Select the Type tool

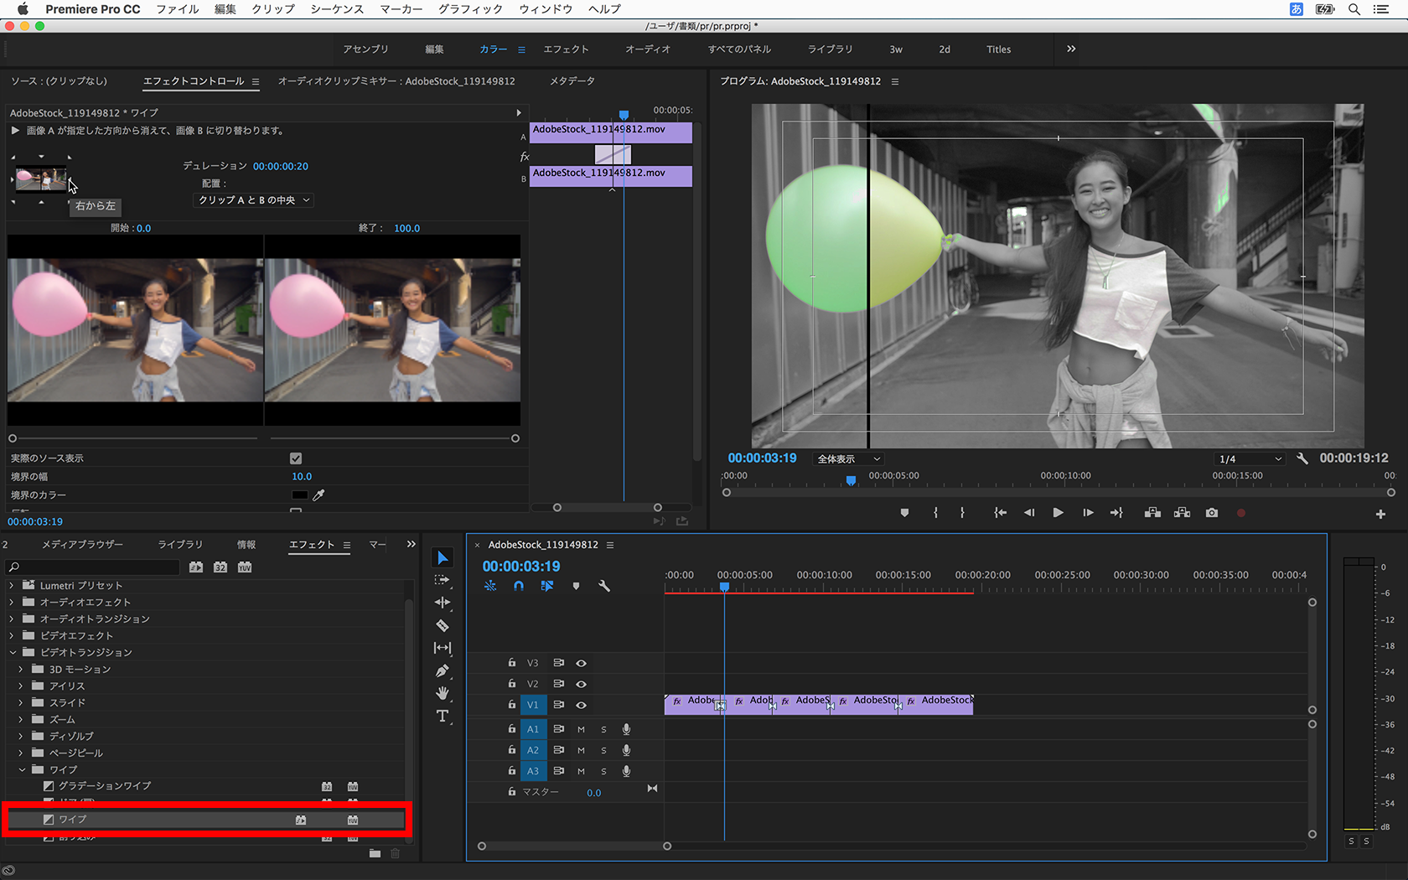click(443, 716)
